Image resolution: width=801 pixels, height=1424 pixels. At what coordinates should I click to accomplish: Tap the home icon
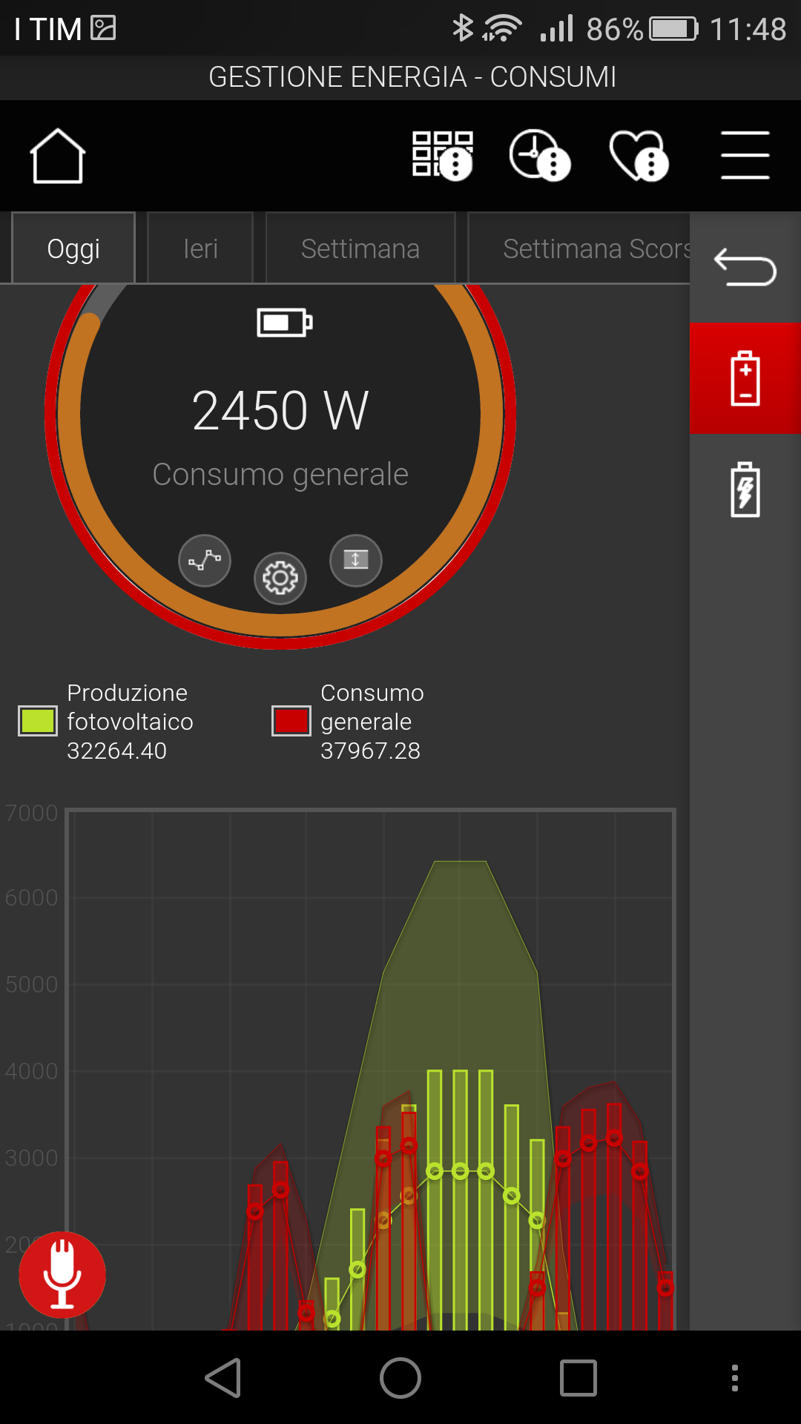coord(57,156)
